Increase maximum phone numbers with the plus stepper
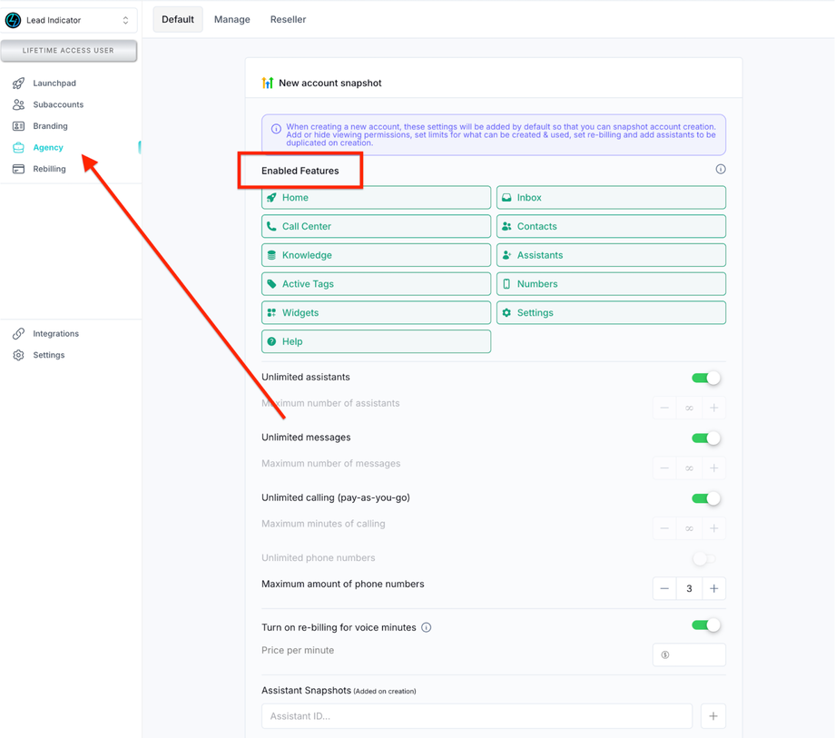This screenshot has height=738, width=835. (x=713, y=588)
